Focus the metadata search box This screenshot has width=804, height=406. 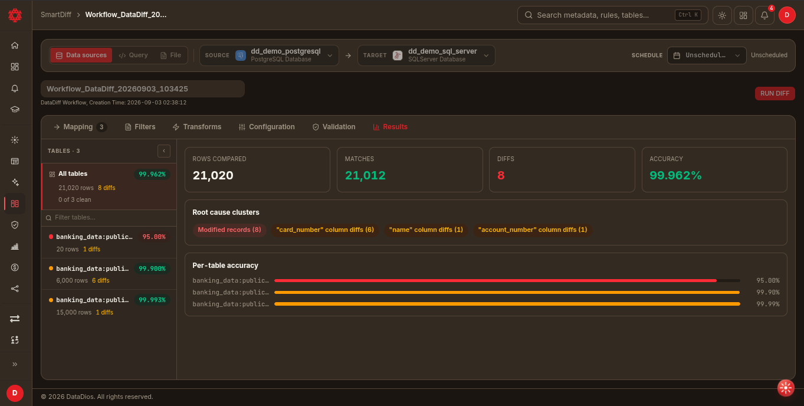click(x=613, y=15)
